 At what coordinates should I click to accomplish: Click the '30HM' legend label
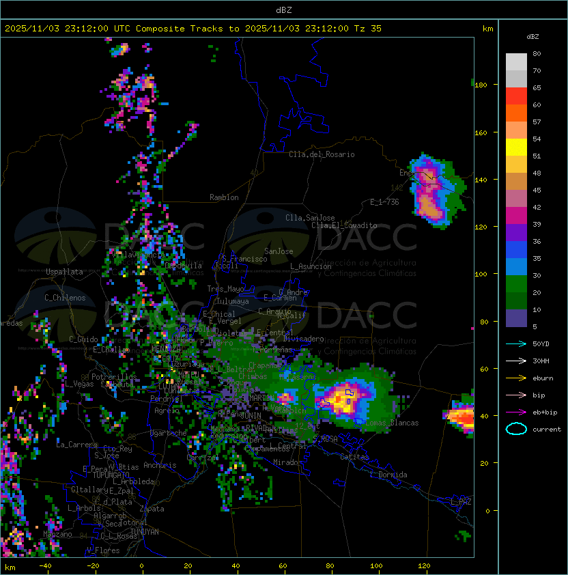[541, 361]
